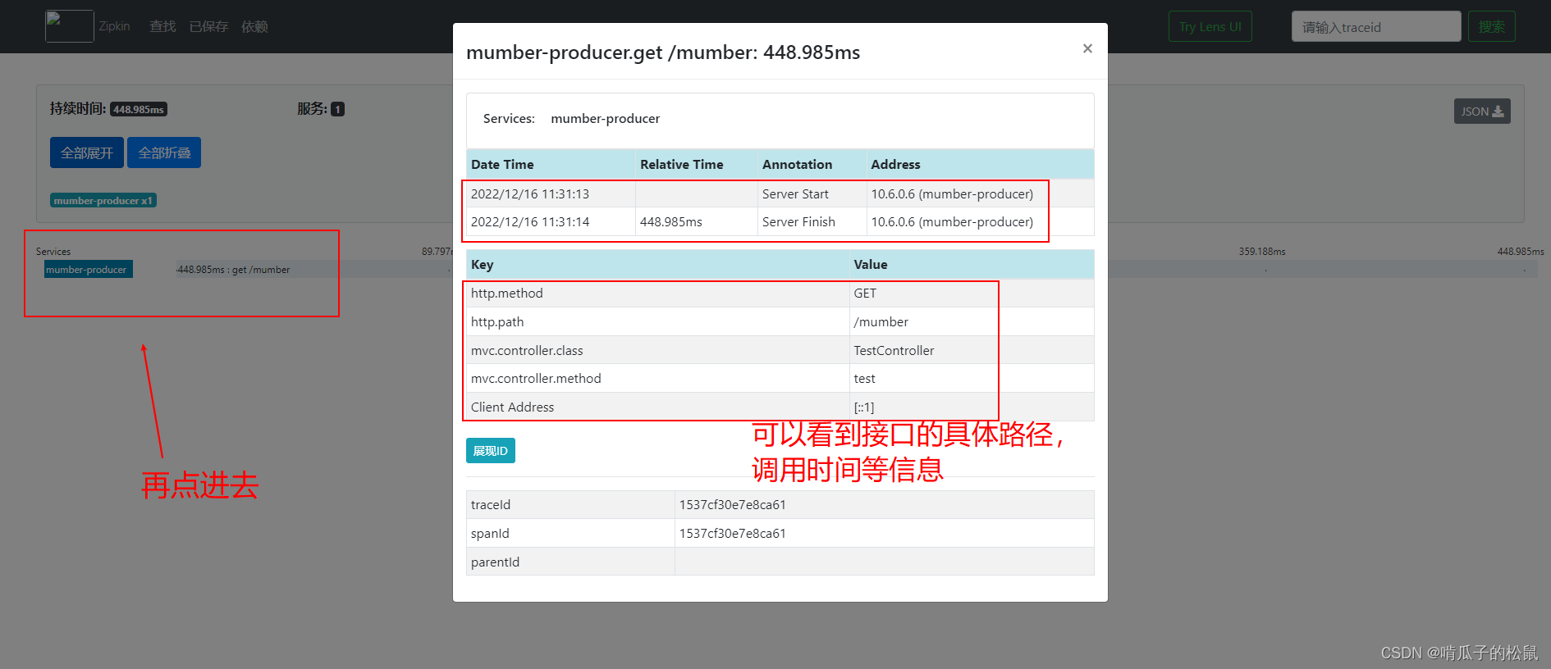Close the span detail modal
Image resolution: width=1551 pixels, height=669 pixels.
pos(1087,48)
